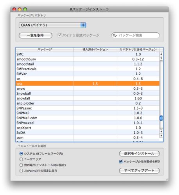
Task: Zoom window with green button
Action: pos(25,9)
